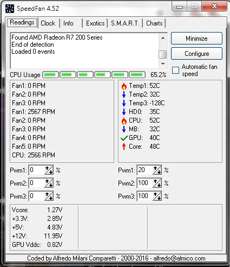
Task: Click the Configure button
Action: (x=196, y=54)
